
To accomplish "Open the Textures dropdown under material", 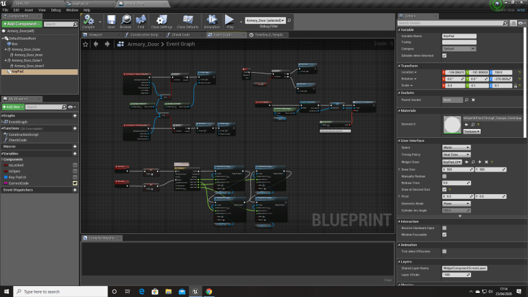I will tap(472, 132).
